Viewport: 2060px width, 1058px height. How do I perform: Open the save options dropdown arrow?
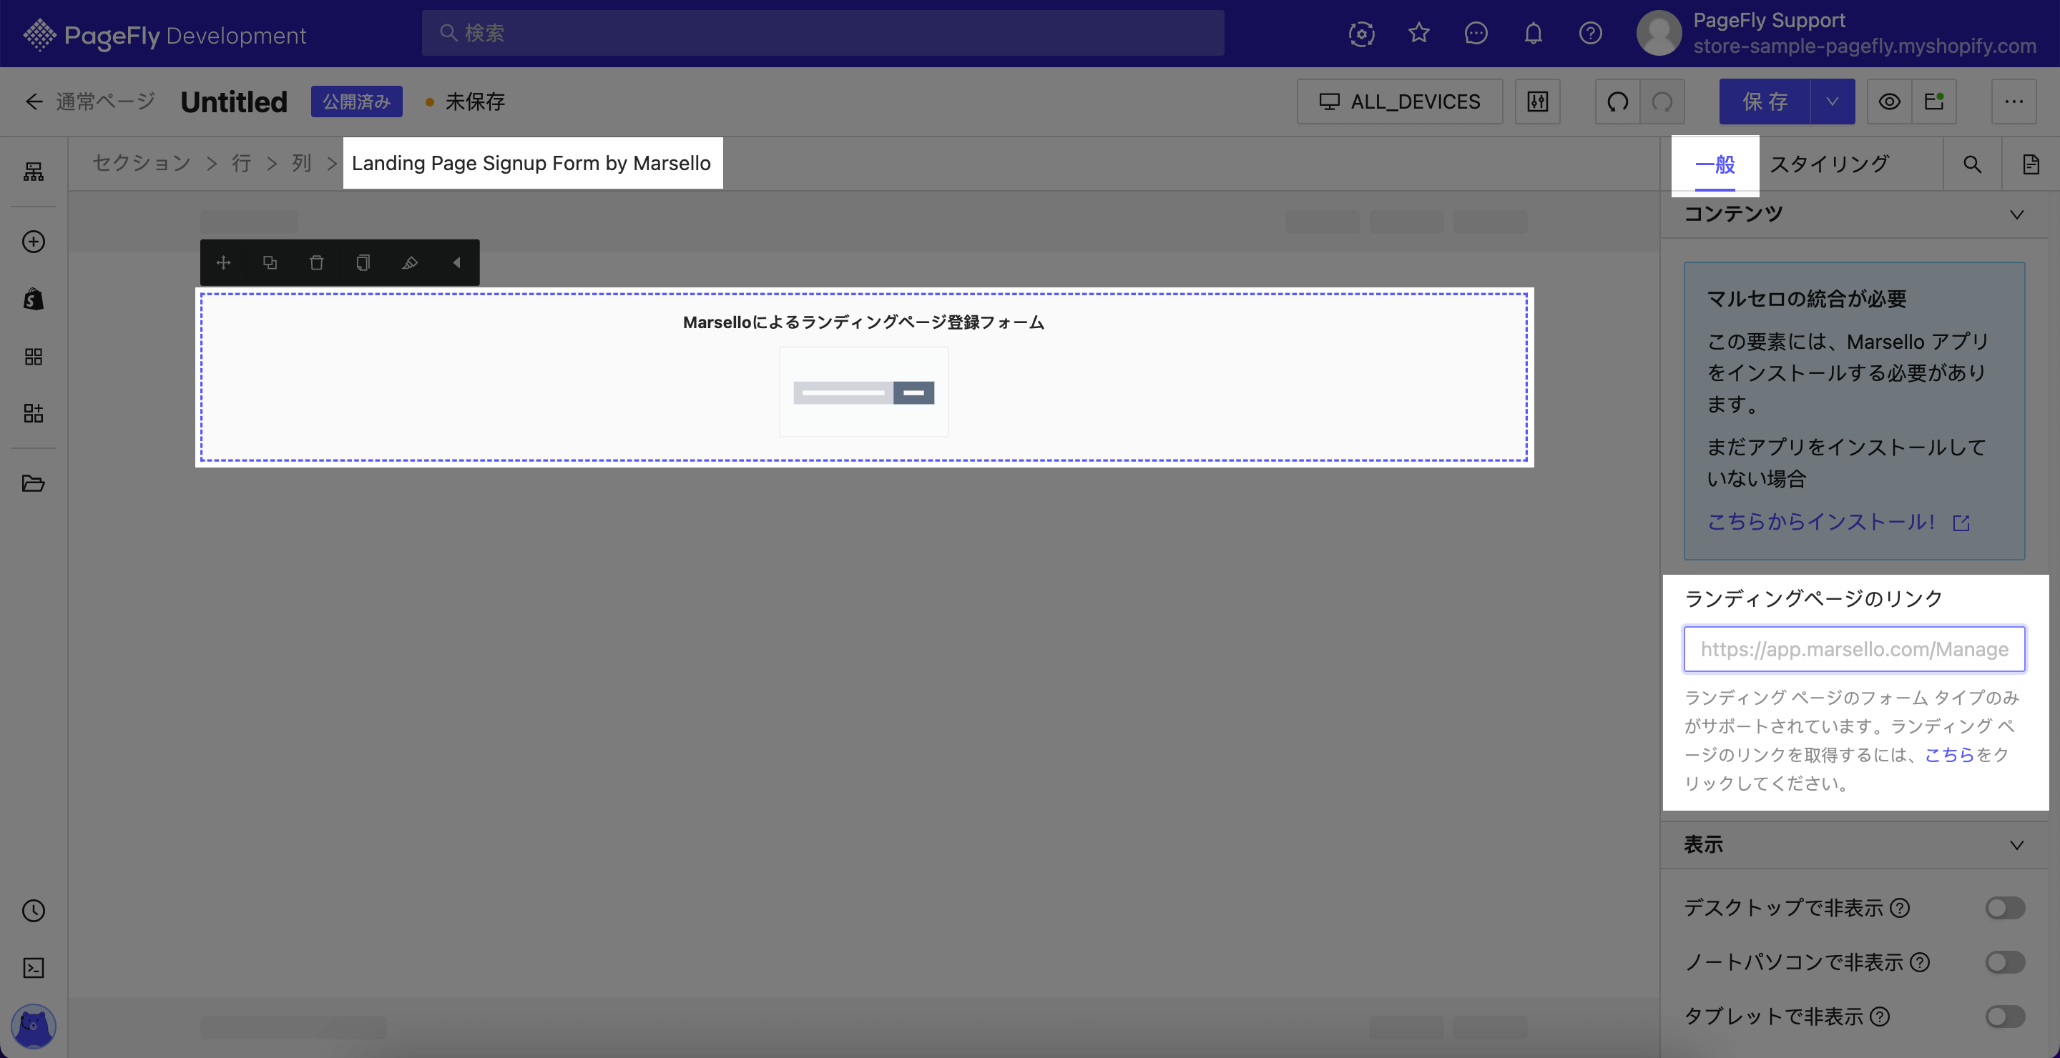pos(1832,102)
